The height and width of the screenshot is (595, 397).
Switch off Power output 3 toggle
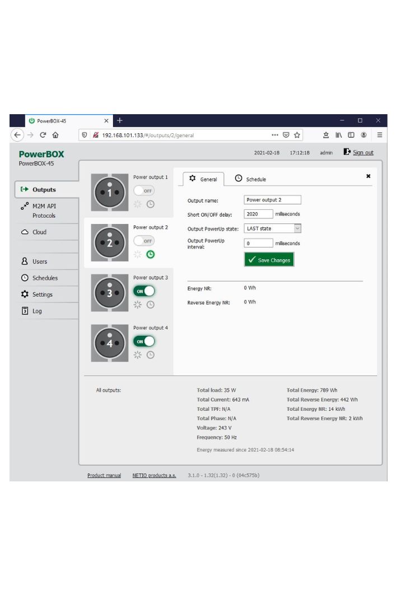tap(144, 291)
